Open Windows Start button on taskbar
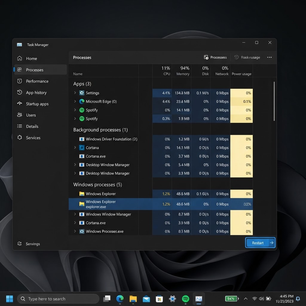Image resolution: width=306 pixels, height=306 pixels. (10, 299)
